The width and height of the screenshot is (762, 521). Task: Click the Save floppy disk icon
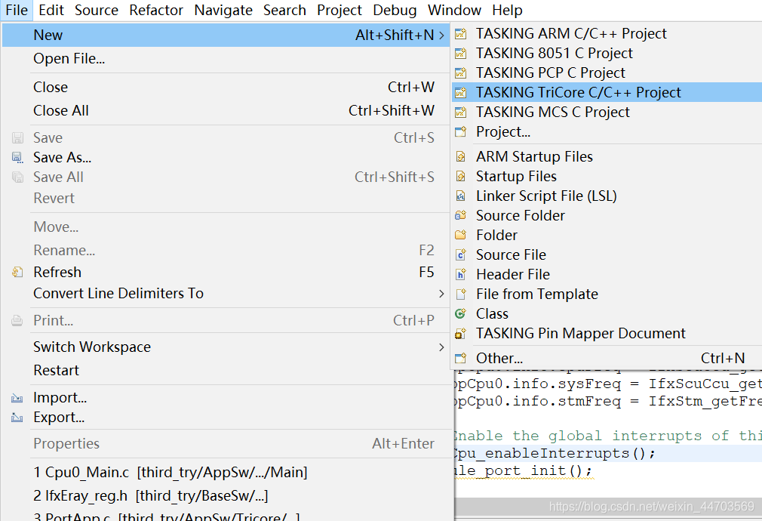click(17, 138)
